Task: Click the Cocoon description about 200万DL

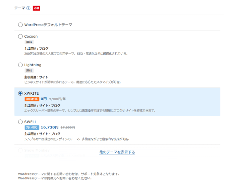Action: click(x=76, y=54)
